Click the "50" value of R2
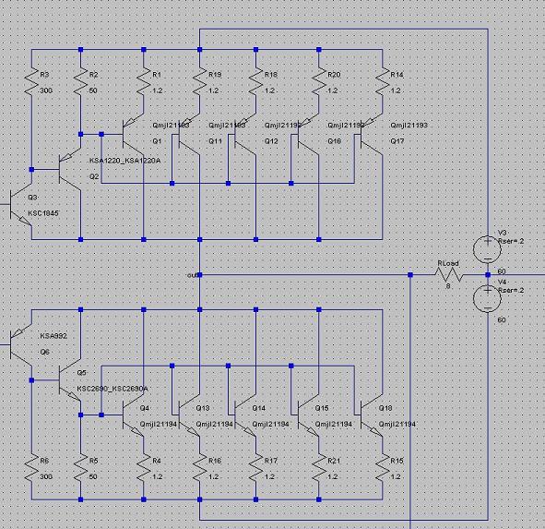 (93, 90)
